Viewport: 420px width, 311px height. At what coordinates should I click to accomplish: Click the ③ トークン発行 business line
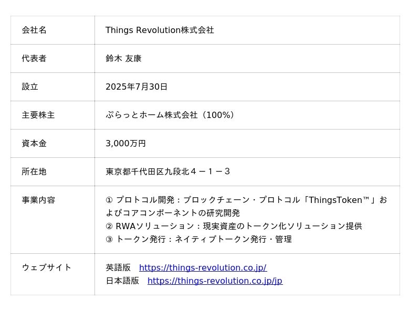click(x=198, y=240)
